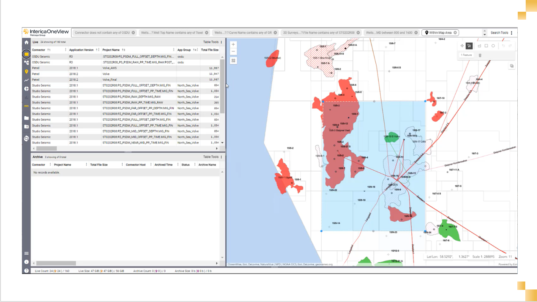Open the pie chart view in the sidebar
The image size is (537, 302).
[x=26, y=89]
